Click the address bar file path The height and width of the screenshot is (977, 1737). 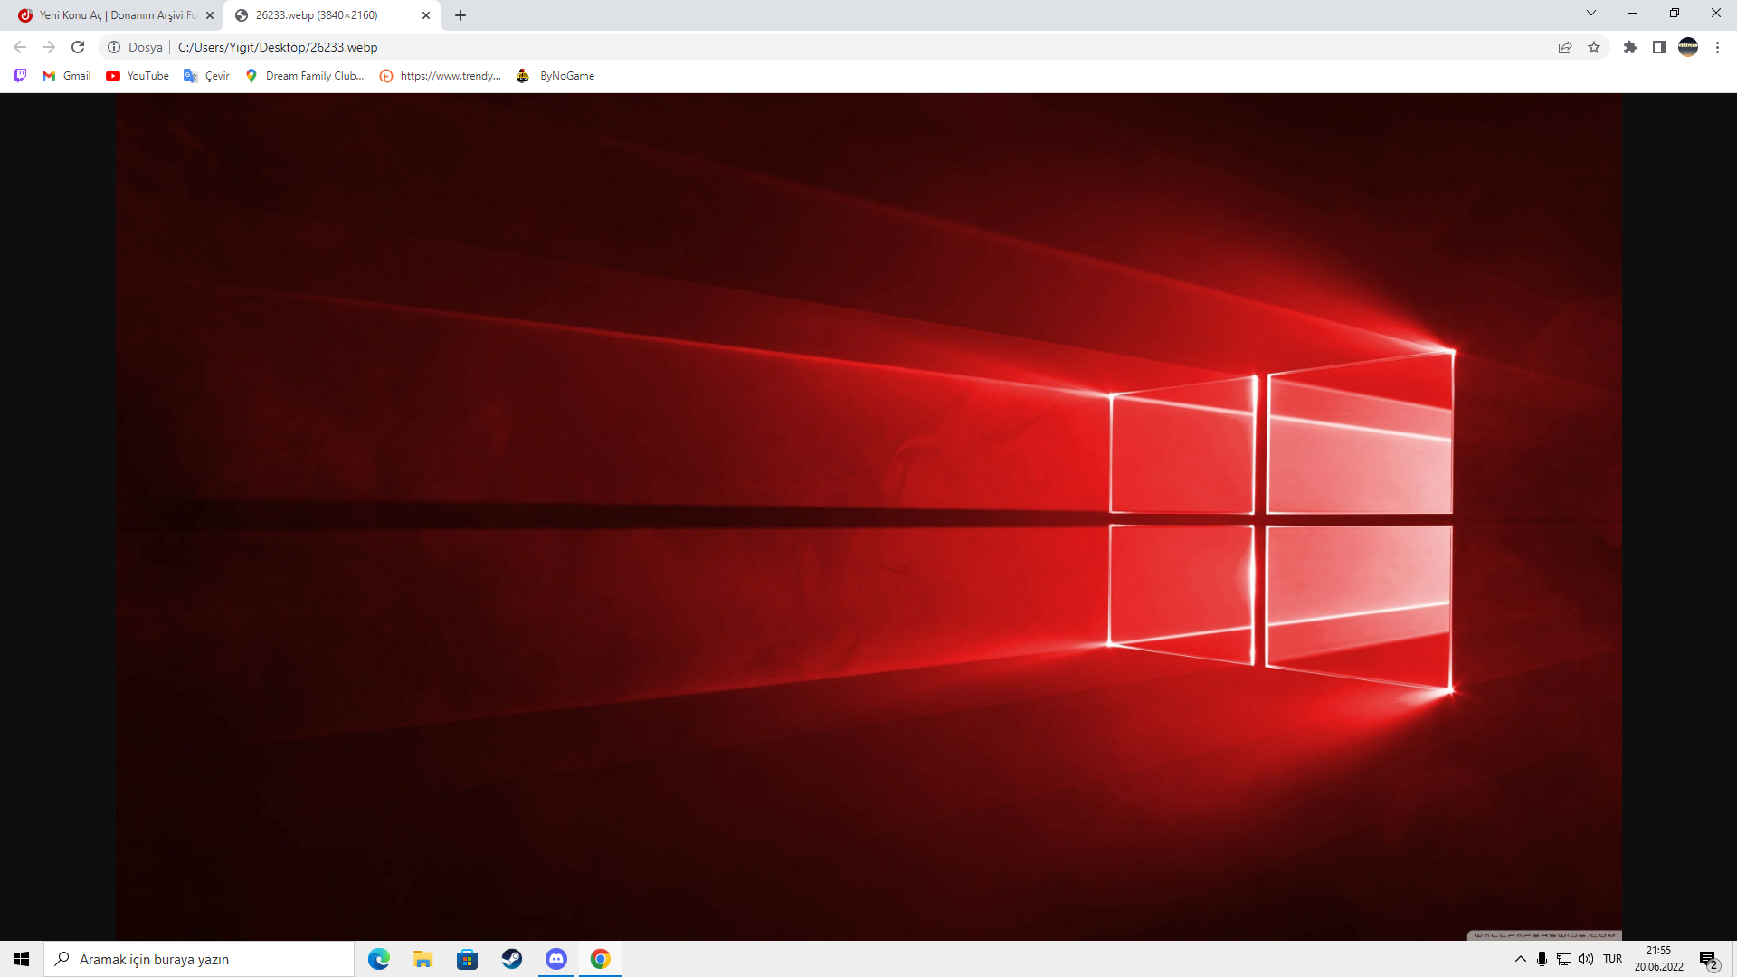coord(278,47)
